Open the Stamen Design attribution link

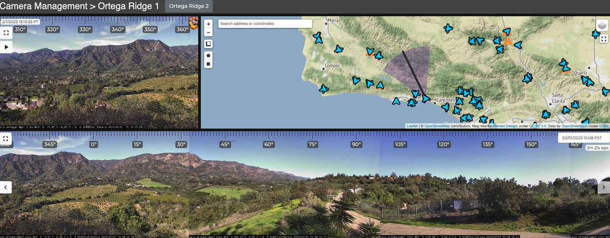point(506,126)
